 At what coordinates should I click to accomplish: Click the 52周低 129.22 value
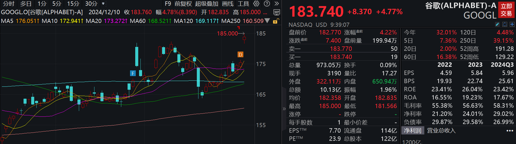pos(504,57)
